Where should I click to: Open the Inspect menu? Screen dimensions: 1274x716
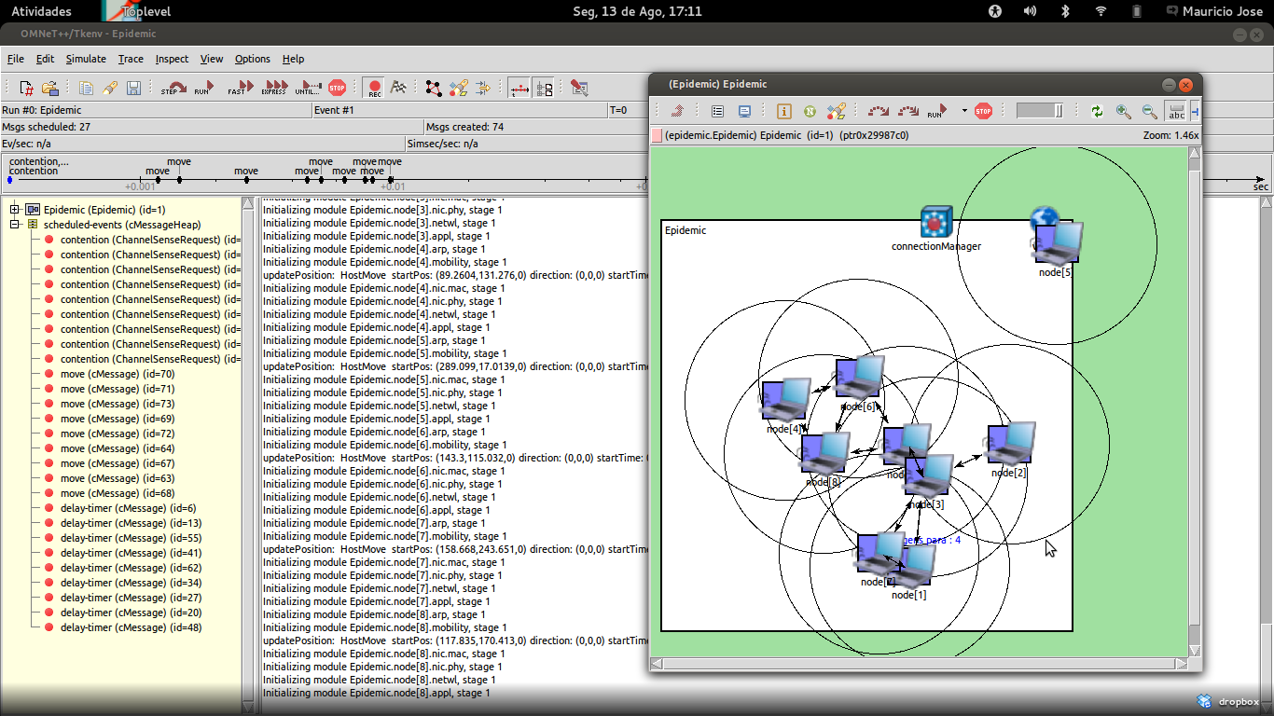tap(172, 59)
